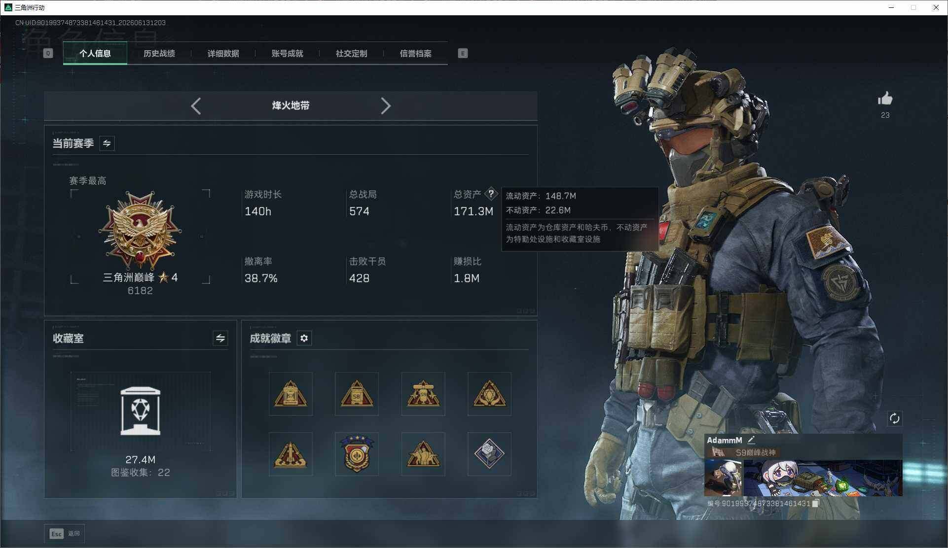This screenshot has width=948, height=548.
Task: Like the profile with thumbs-up icon
Action: (885, 99)
